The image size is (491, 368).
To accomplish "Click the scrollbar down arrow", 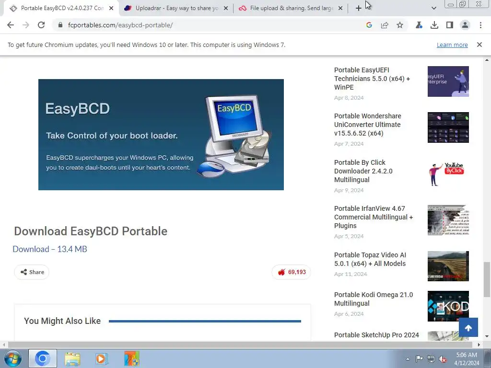I will pyautogui.click(x=487, y=337).
